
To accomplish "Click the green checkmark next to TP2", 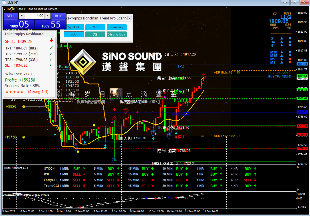I will [51, 53].
